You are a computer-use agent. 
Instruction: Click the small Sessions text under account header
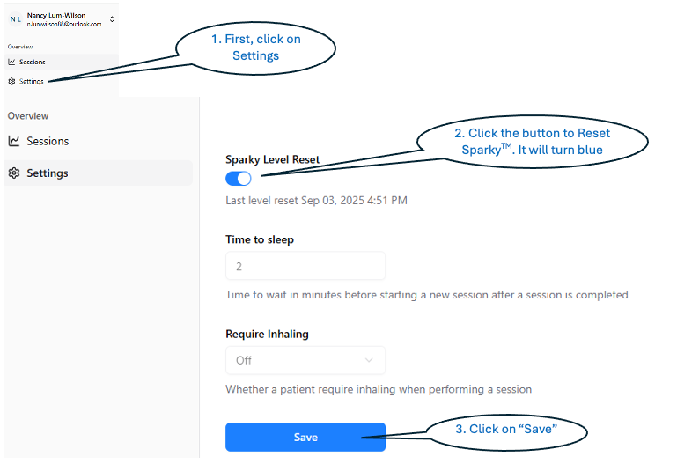[33, 63]
